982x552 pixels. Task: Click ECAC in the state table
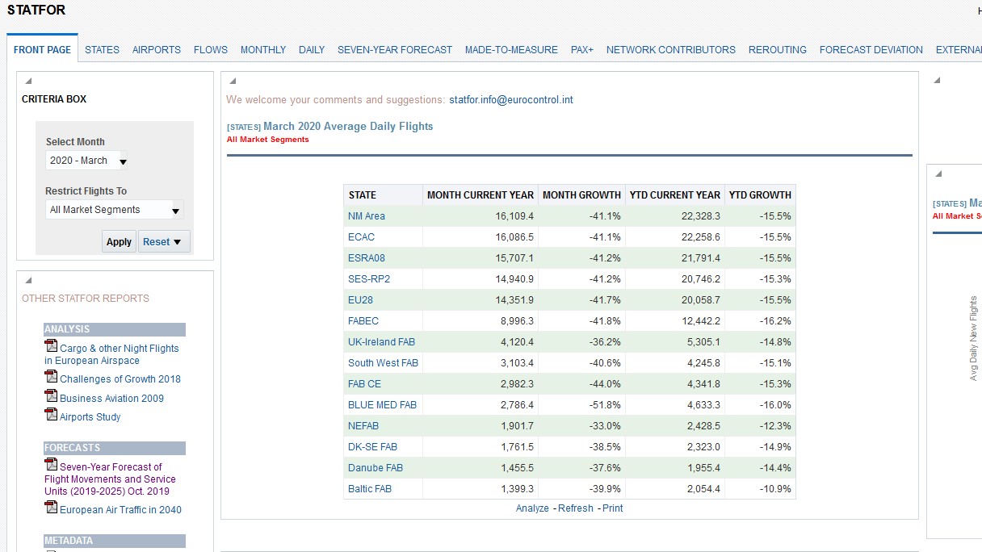361,237
